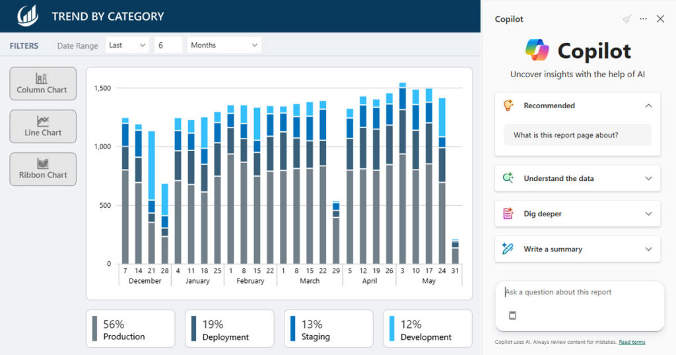Click the May 31 shortest bar
The height and width of the screenshot is (355, 676).
[455, 251]
